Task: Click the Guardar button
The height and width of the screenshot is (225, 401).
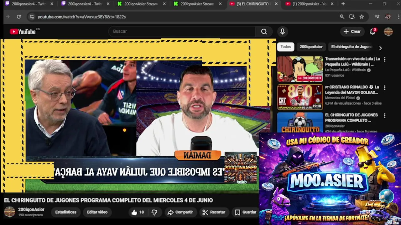Action: pos(246,212)
